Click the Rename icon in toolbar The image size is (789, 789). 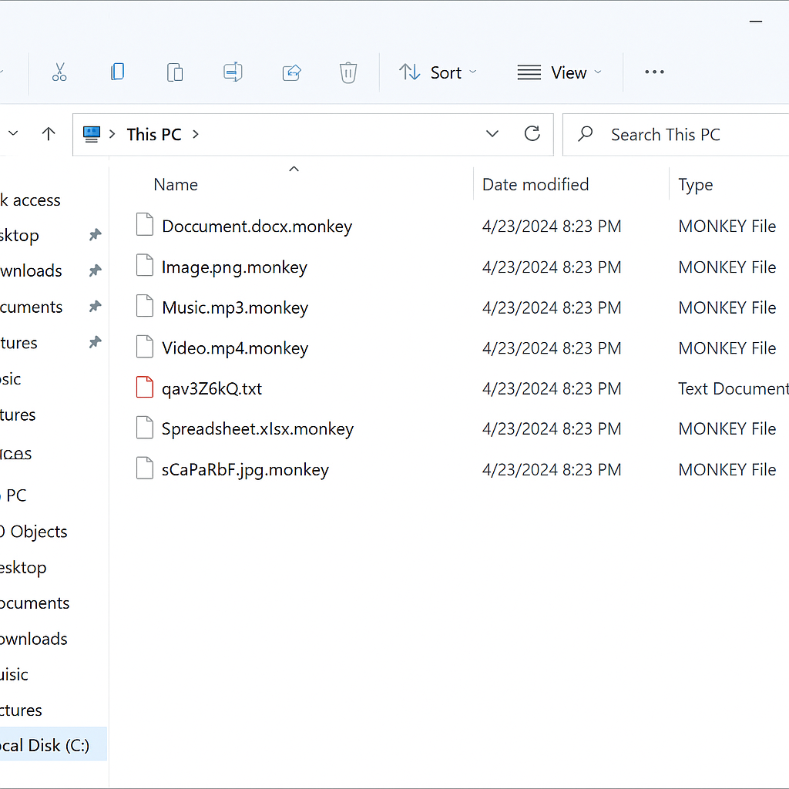point(233,72)
